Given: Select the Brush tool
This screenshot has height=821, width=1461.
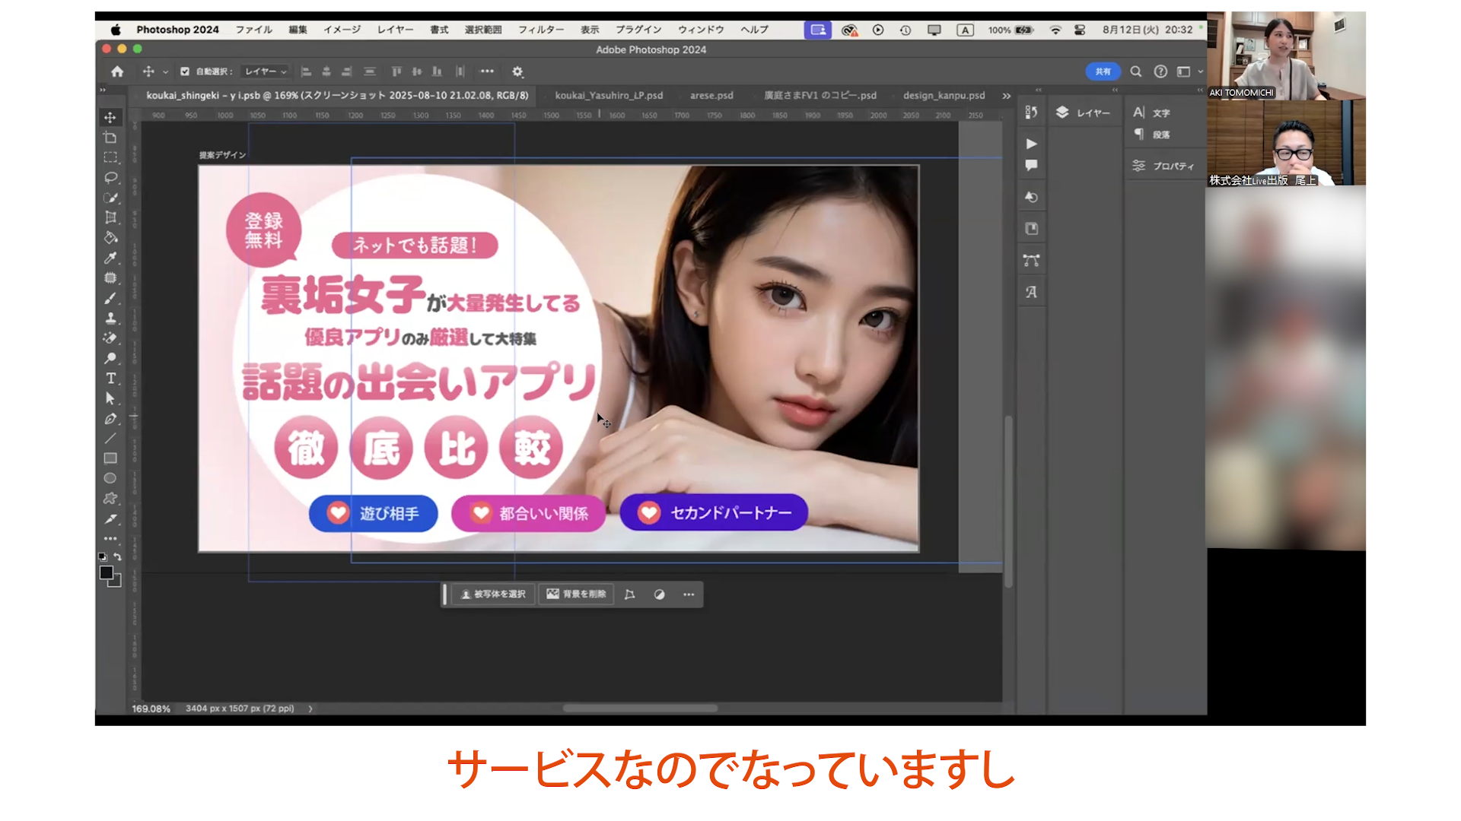Looking at the screenshot, I should 110,298.
